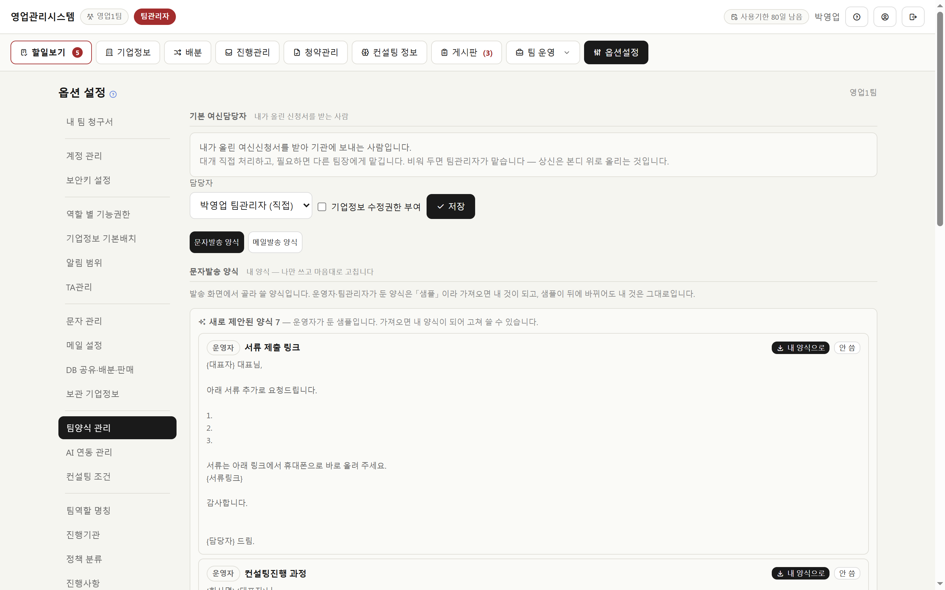Screen dimensions: 945x590
Task: Click 안 씀 for 컨설팅진행 과정
Action: click(847, 573)
